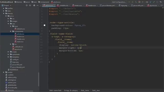Click &-tags, &-category breadcrumb

(x=71, y=90)
